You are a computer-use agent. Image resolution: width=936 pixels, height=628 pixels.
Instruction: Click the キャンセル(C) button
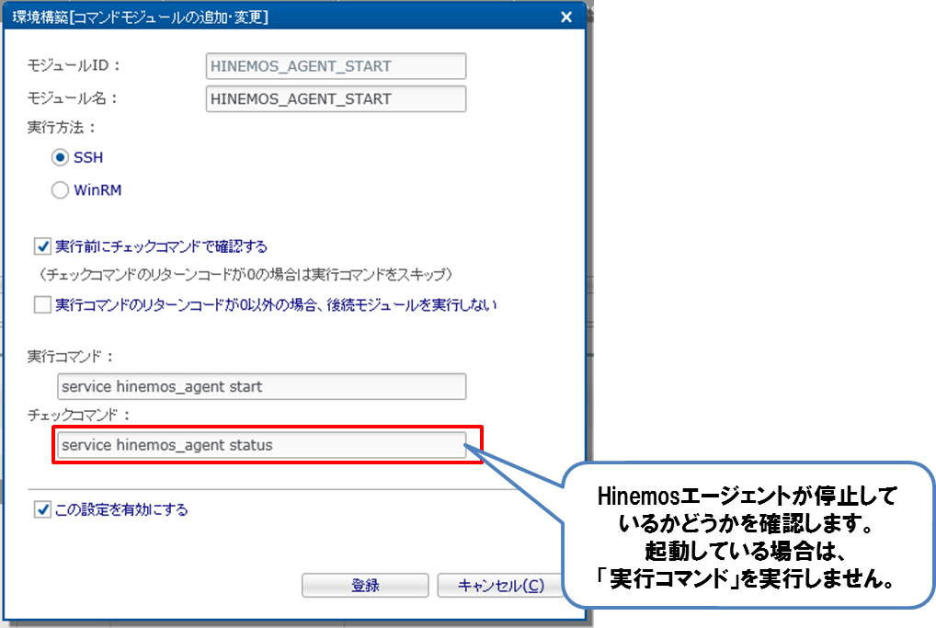click(500, 586)
